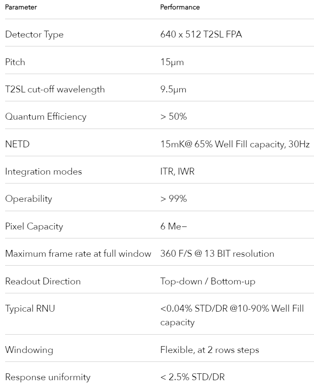Viewport: 314px width, 387px height.
Task: Click the 6 Me− pixel capacity value
Action: [173, 226]
